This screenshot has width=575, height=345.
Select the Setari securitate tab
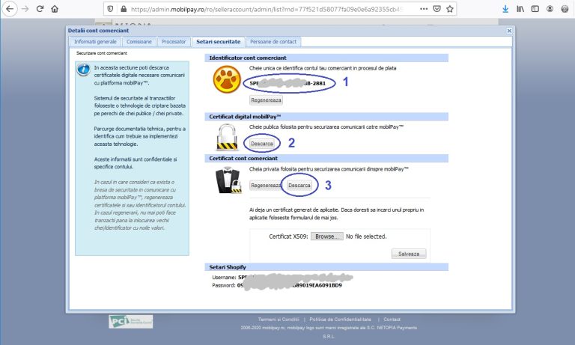[219, 42]
